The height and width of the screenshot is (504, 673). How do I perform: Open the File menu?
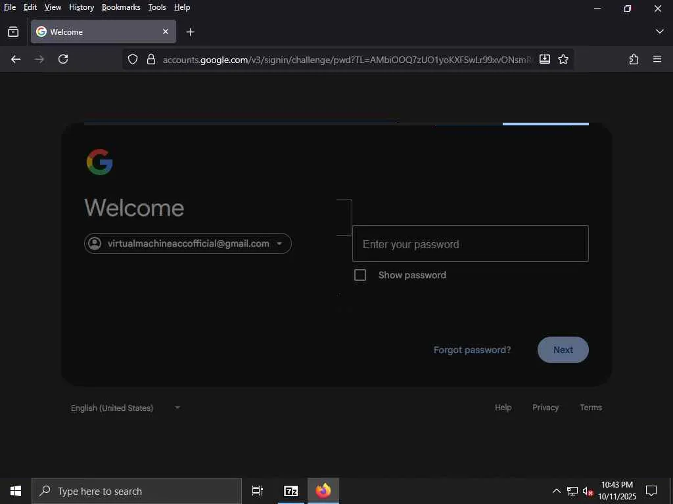(x=9, y=7)
